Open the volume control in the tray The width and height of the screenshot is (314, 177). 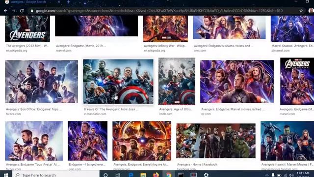click(291, 175)
